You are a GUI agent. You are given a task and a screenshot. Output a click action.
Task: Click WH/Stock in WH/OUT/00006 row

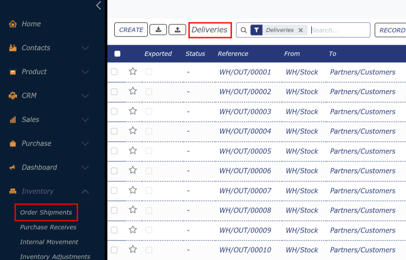click(302, 171)
